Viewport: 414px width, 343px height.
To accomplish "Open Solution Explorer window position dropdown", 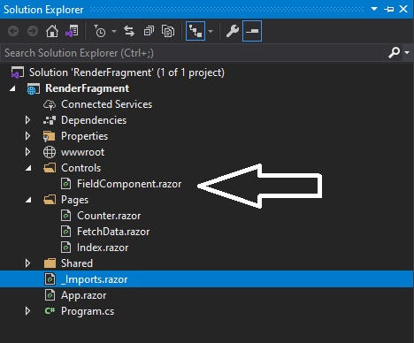I will click(x=374, y=9).
